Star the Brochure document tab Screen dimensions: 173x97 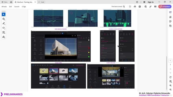point(16,2)
